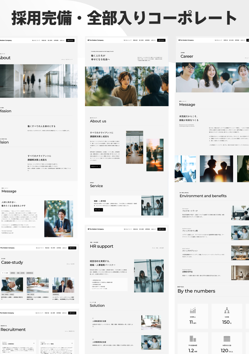Select the white active filter tag on Case-study
The height and width of the screenshot is (354, 249).
(5, 273)
